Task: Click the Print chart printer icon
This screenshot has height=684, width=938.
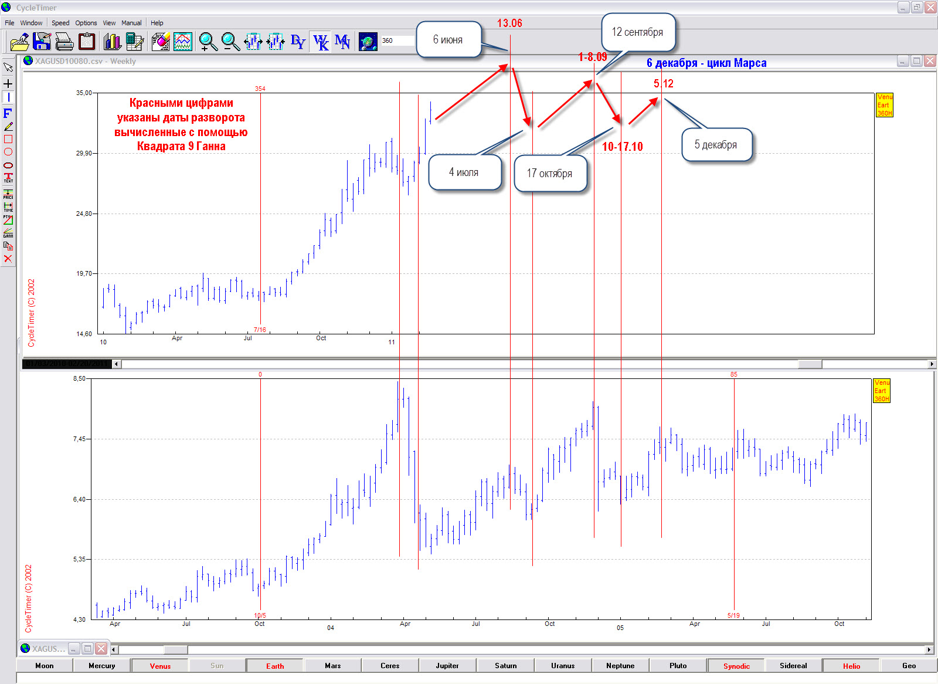Action: (x=64, y=42)
